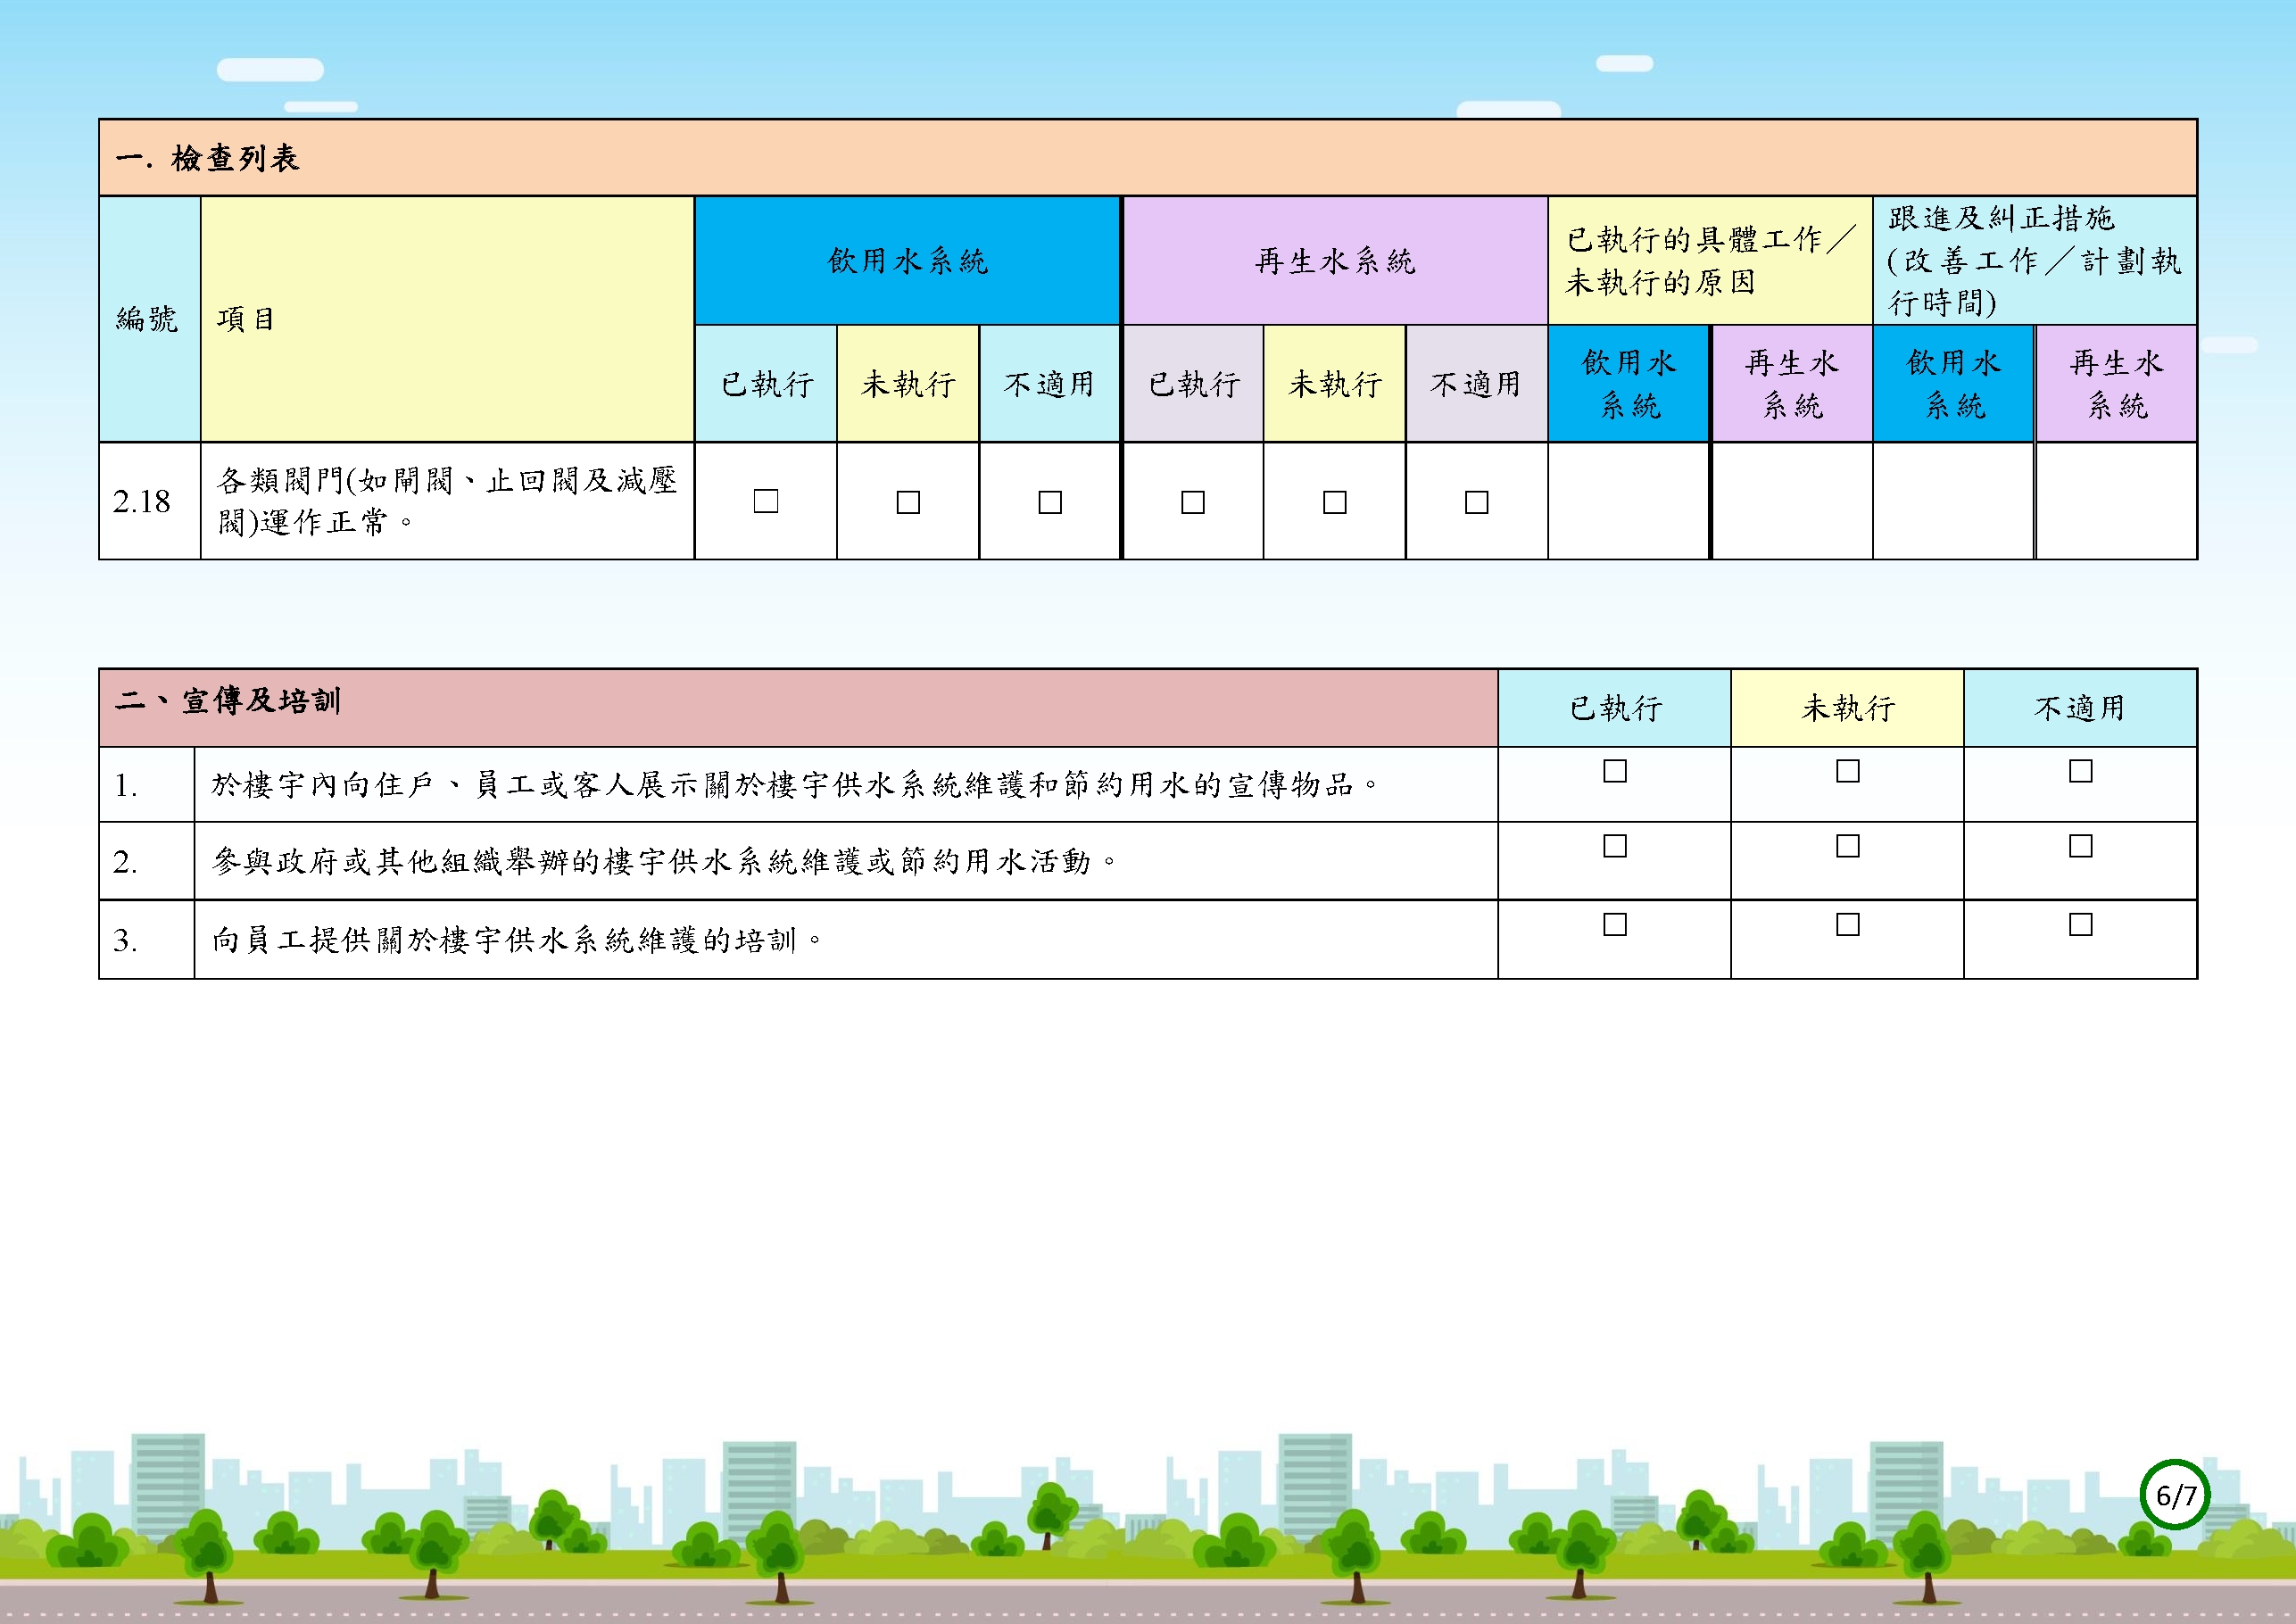Click item number 2.18 cell
Viewport: 2296px width, 1624px height.
(x=149, y=501)
